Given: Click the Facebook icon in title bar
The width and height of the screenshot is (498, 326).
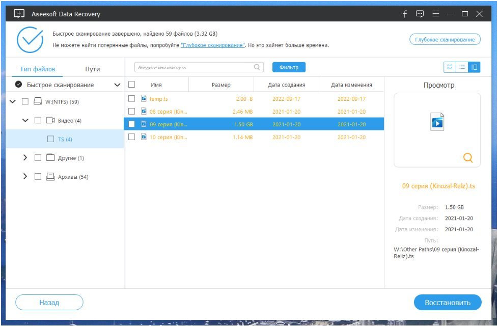Looking at the screenshot, I should coord(405,14).
